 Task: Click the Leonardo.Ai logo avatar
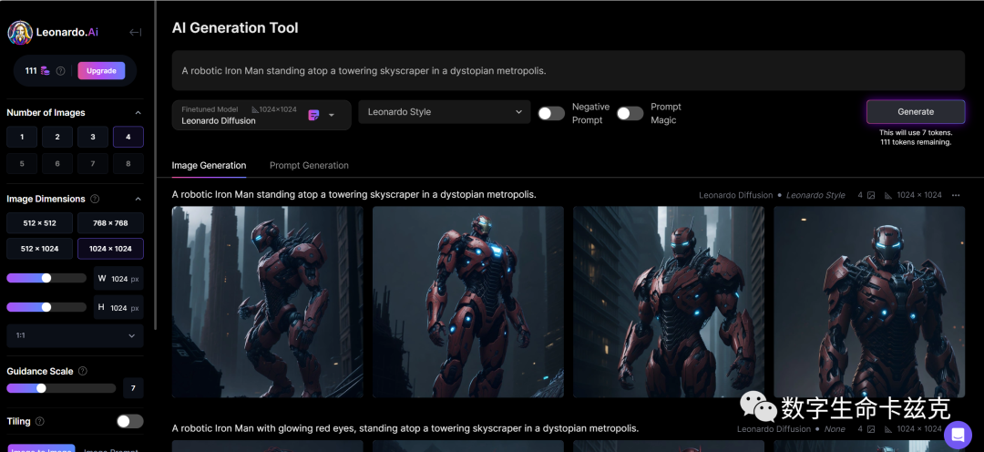point(20,33)
